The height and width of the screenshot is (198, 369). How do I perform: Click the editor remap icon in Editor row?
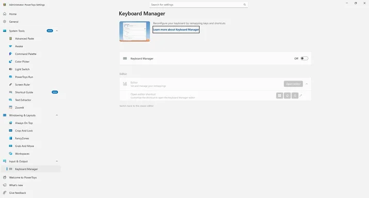(x=125, y=84)
